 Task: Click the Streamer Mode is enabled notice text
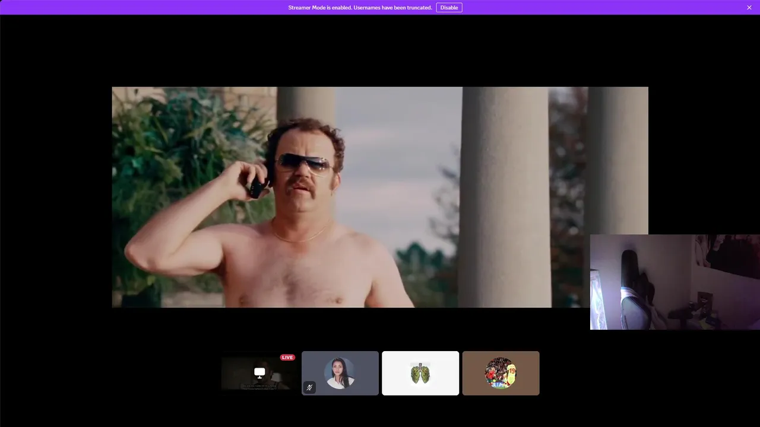(x=360, y=8)
